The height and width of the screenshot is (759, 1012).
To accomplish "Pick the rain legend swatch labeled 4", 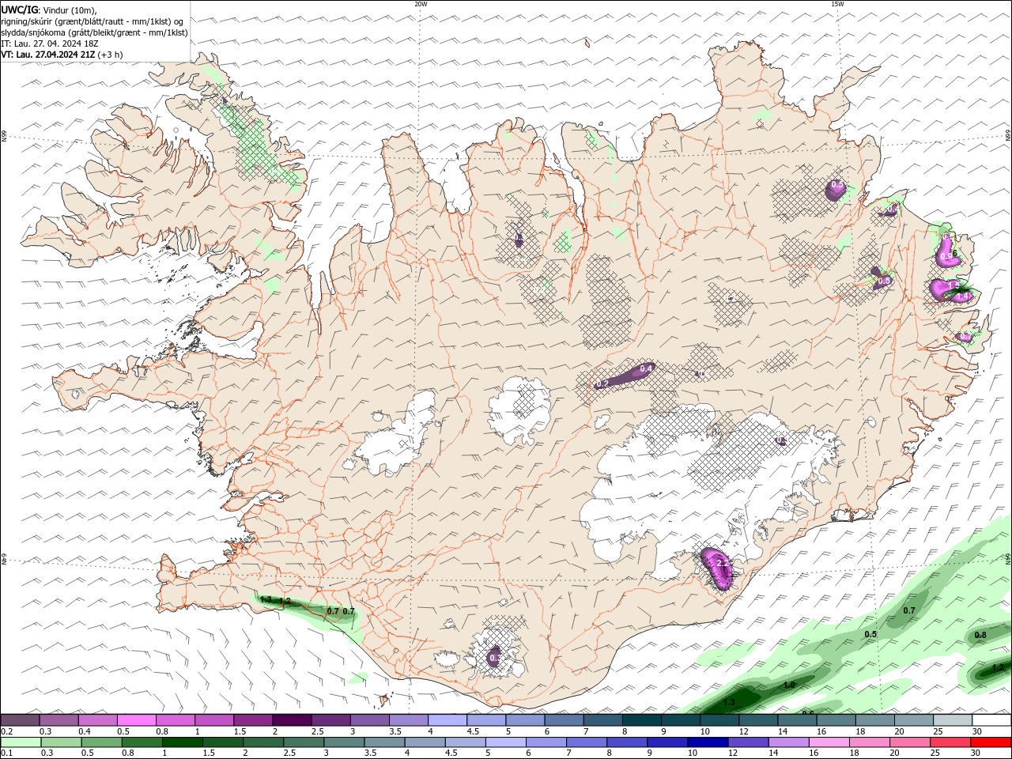I will pyautogui.click(x=424, y=742).
